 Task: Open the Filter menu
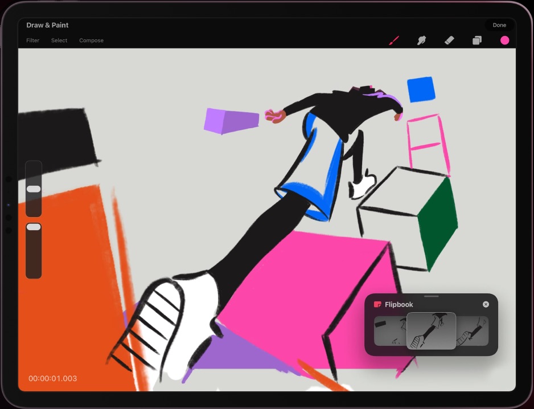[32, 40]
